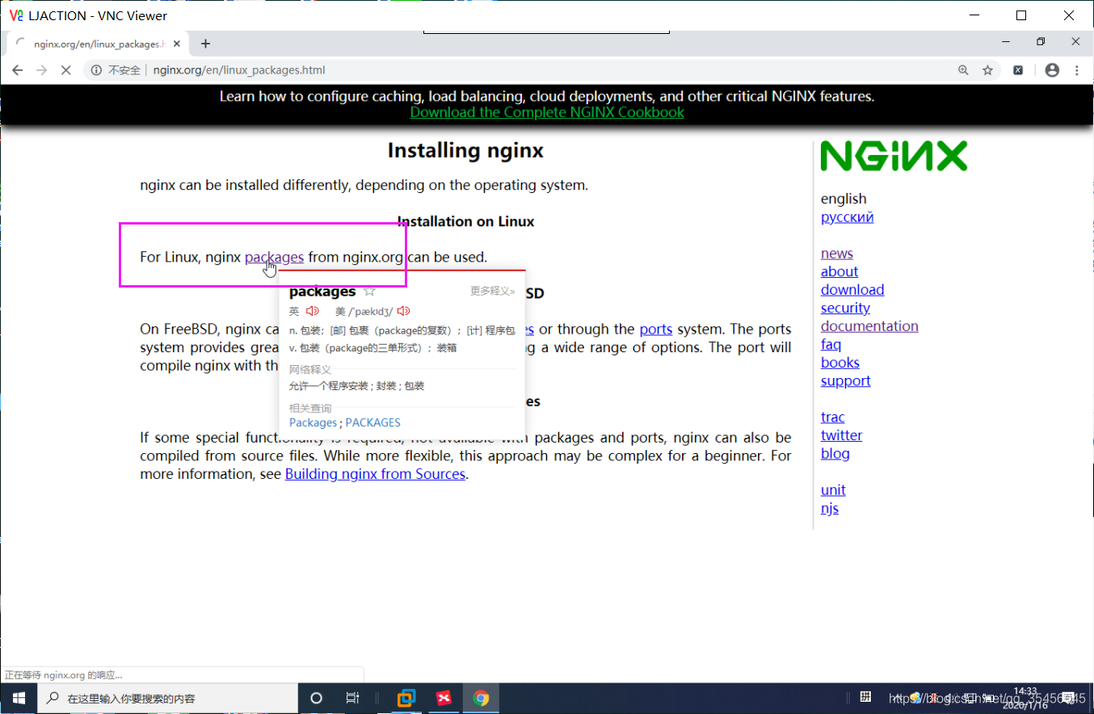Click the 'Installation on Linux' heading

pyautogui.click(x=465, y=221)
